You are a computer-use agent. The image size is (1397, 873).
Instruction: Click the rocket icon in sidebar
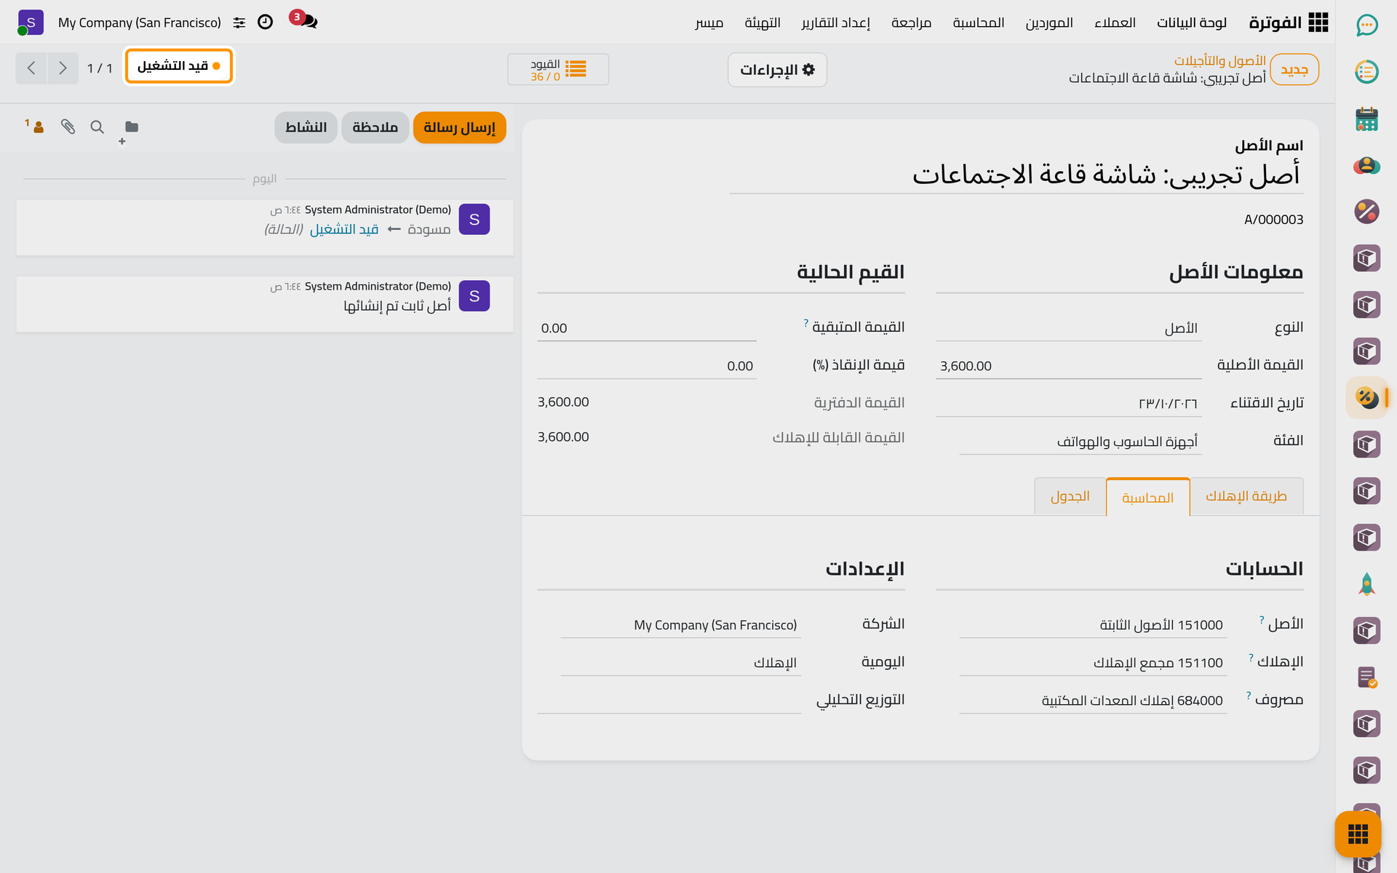click(1367, 584)
